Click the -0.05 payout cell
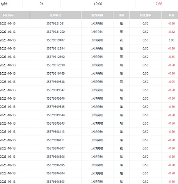This screenshot has width=178, height=184. tap(171, 82)
